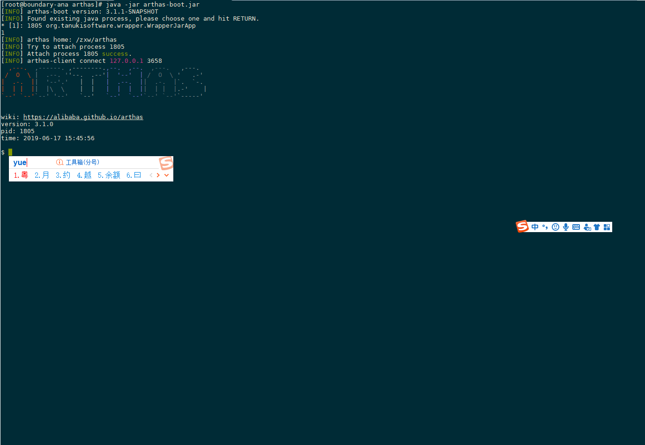Click the Sogou logo in the candidate window

[166, 163]
